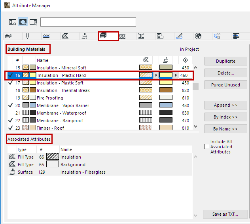The height and width of the screenshot is (224, 250).
Task: Click the By Index >> button
Action: coord(225,117)
